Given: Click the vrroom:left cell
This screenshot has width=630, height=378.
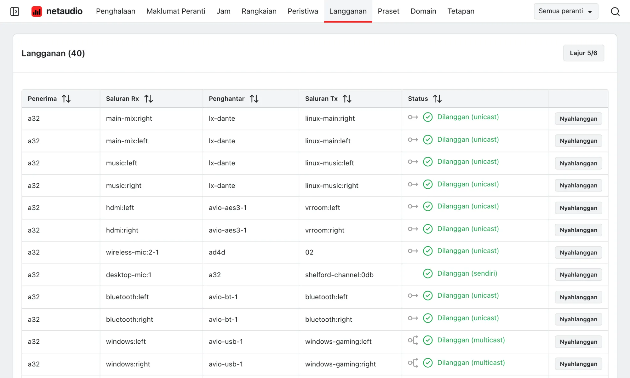Looking at the screenshot, I should pyautogui.click(x=350, y=208).
